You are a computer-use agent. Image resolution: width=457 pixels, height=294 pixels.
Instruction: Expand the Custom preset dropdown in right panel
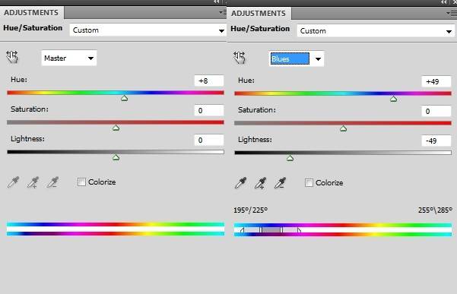(x=376, y=31)
